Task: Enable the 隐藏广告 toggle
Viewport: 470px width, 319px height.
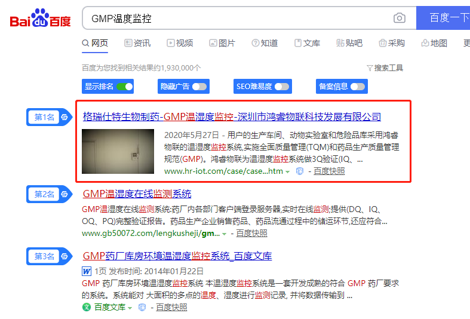Action: 199,87
